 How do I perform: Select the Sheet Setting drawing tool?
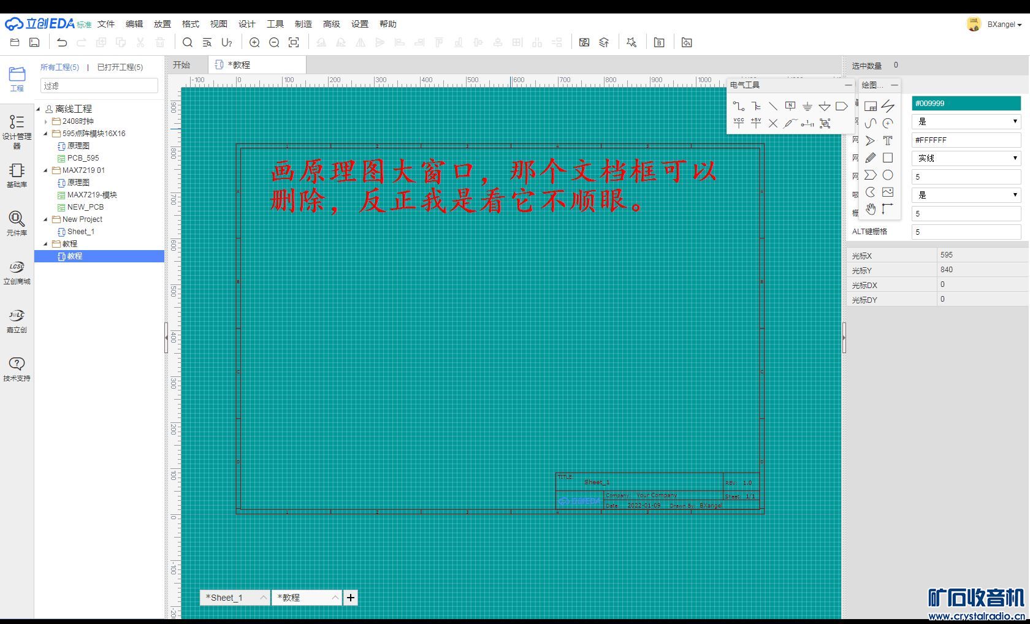click(871, 106)
